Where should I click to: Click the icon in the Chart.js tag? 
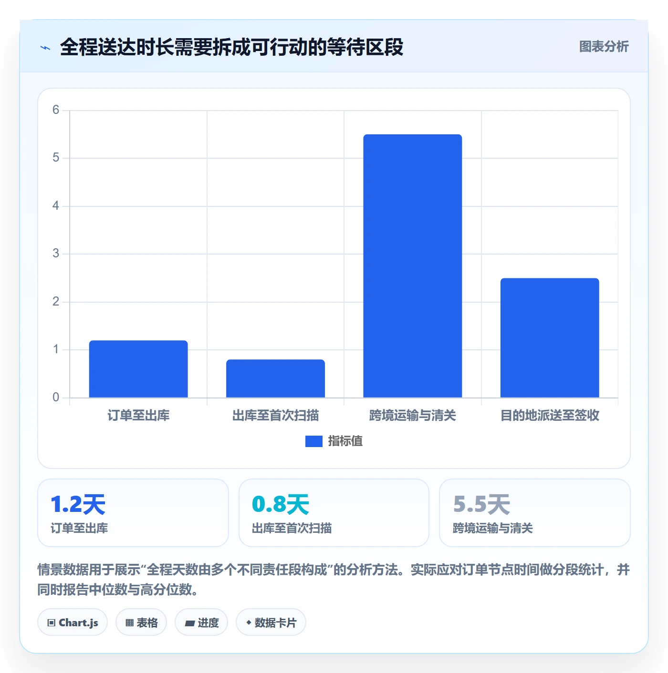(x=52, y=623)
